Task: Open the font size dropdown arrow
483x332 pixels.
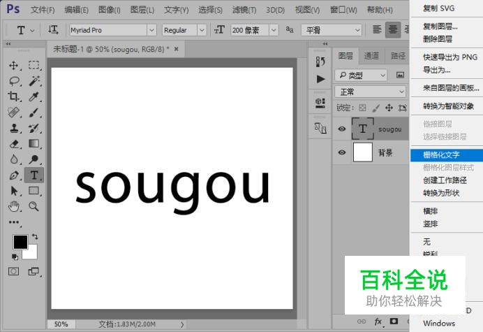Action: point(274,30)
